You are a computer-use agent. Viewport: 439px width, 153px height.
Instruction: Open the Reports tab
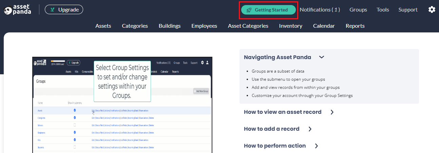coord(355,26)
